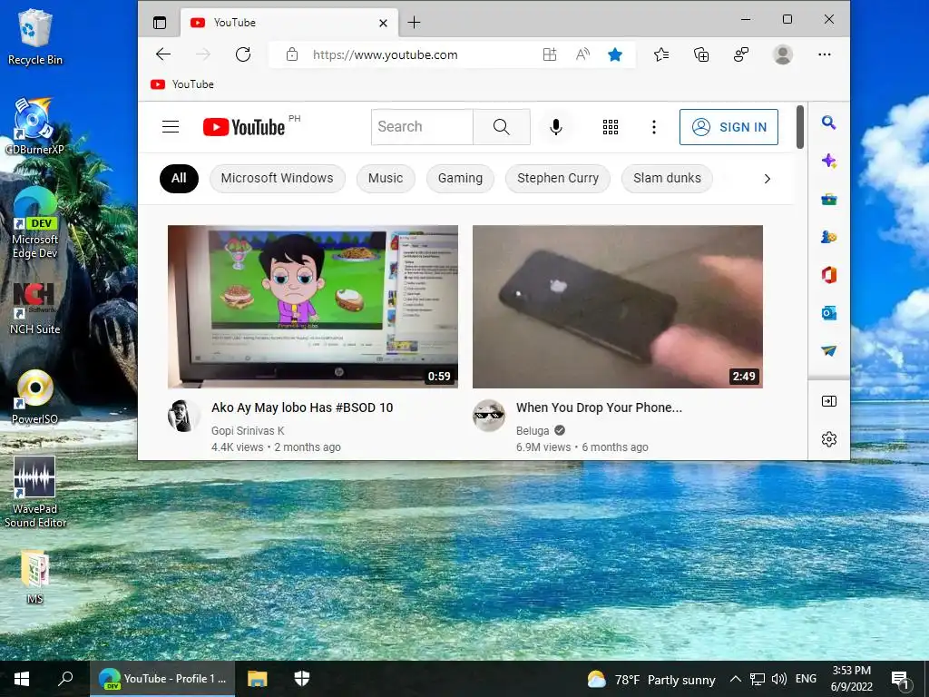The width and height of the screenshot is (929, 697).
Task: Open the Favorites list icon
Action: coord(661,54)
